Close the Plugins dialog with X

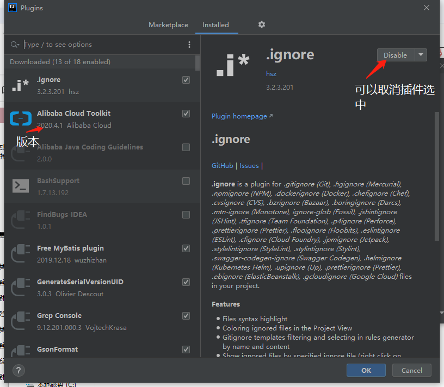pyautogui.click(x=427, y=8)
